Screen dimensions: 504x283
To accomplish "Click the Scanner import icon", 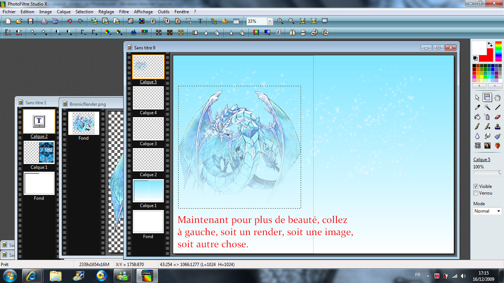I will 55,21.
